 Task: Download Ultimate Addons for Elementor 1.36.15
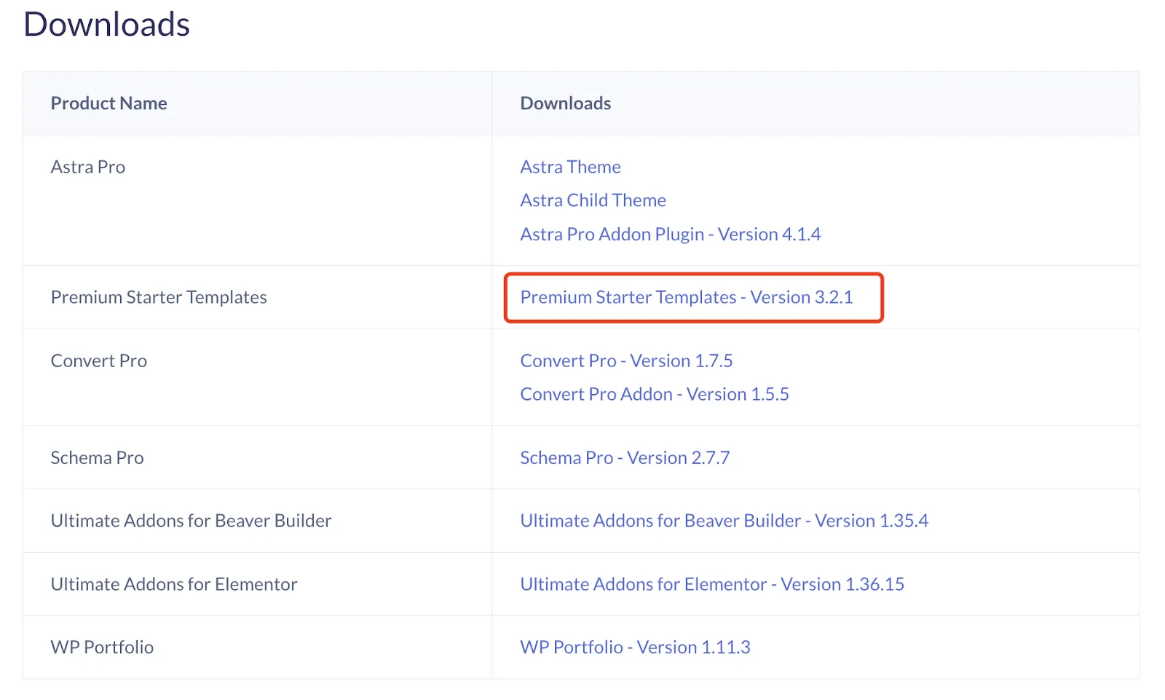(x=712, y=584)
